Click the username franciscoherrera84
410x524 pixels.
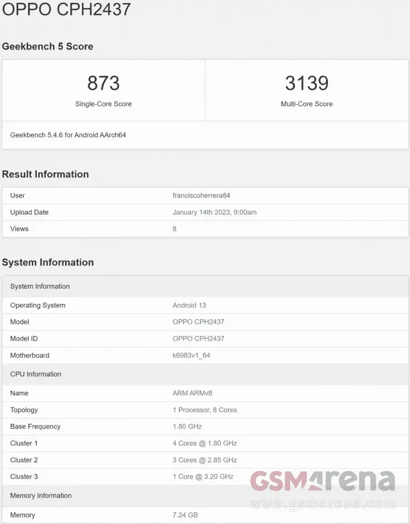[x=201, y=196]
